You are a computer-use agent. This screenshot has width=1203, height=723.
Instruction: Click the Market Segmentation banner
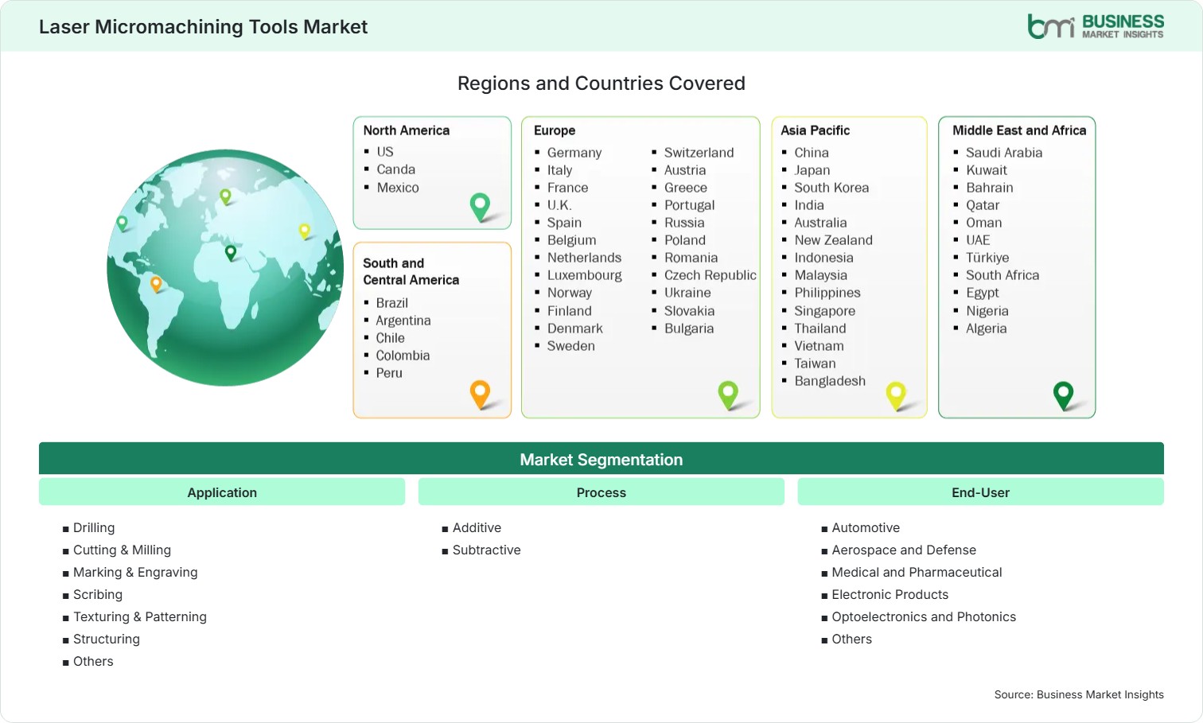pos(601,459)
